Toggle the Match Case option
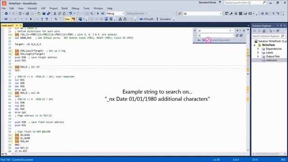Viewport: 288px width, 162px height. [199, 40]
